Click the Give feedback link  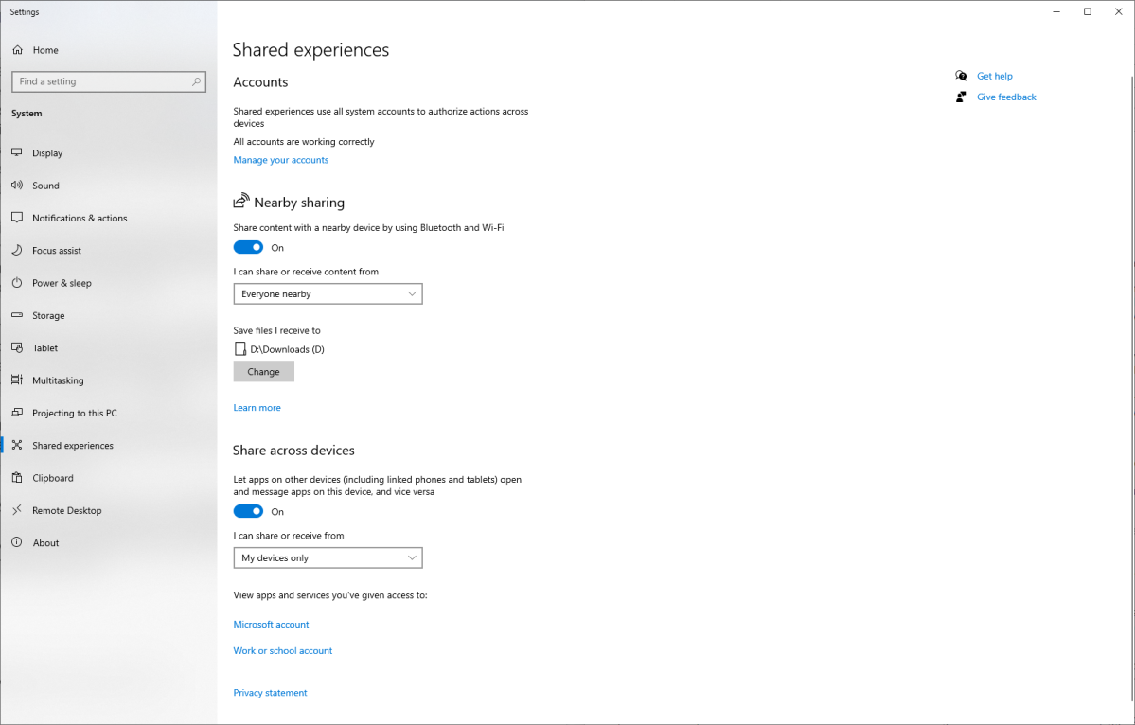[1006, 97]
